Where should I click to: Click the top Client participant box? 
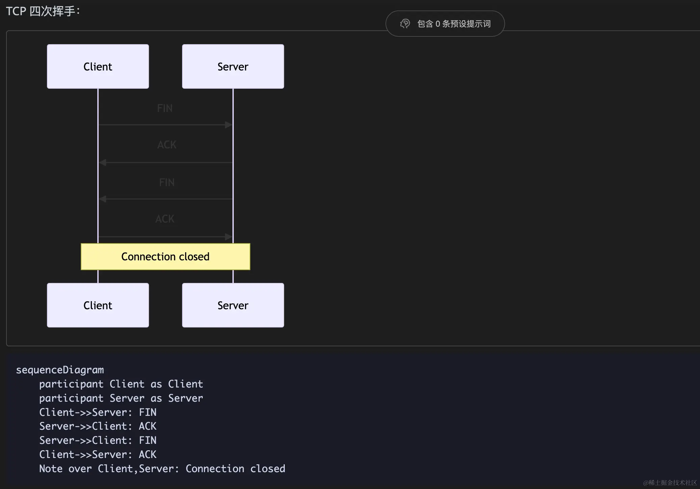pyautogui.click(x=98, y=66)
